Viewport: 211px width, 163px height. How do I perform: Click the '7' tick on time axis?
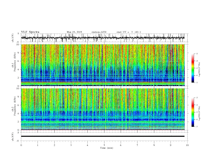tap(137, 145)
